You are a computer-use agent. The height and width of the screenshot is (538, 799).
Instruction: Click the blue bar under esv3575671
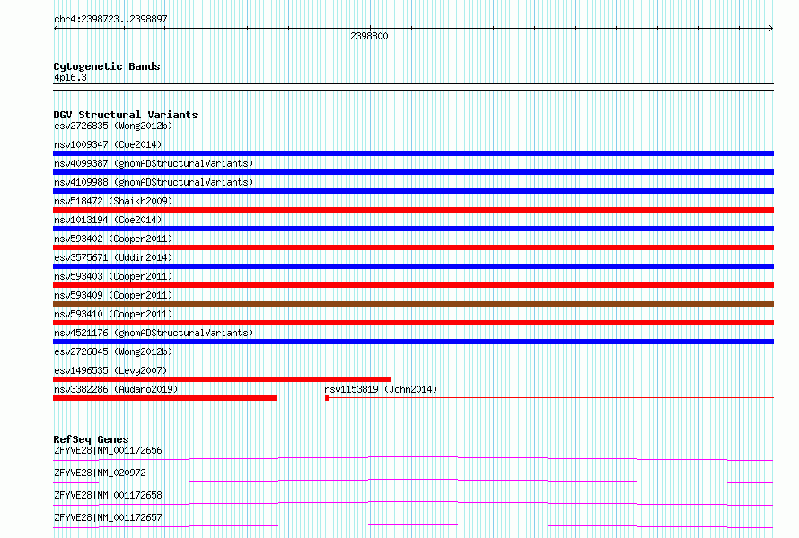tap(413, 266)
